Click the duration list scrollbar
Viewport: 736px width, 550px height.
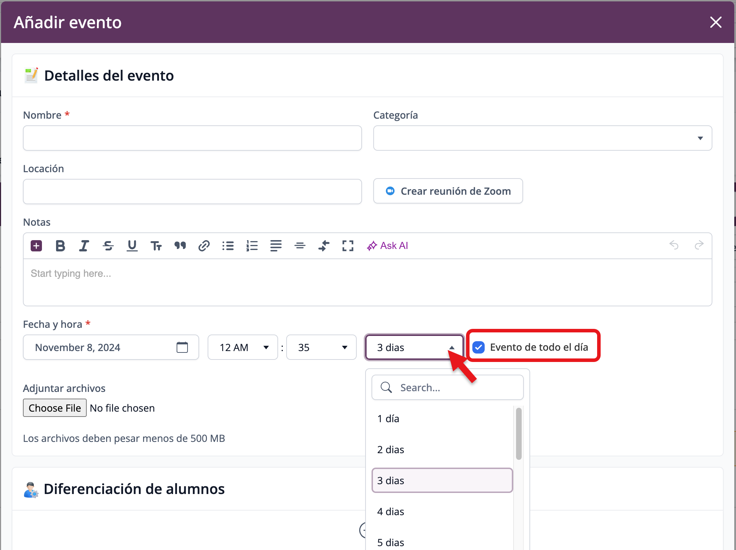[519, 434]
